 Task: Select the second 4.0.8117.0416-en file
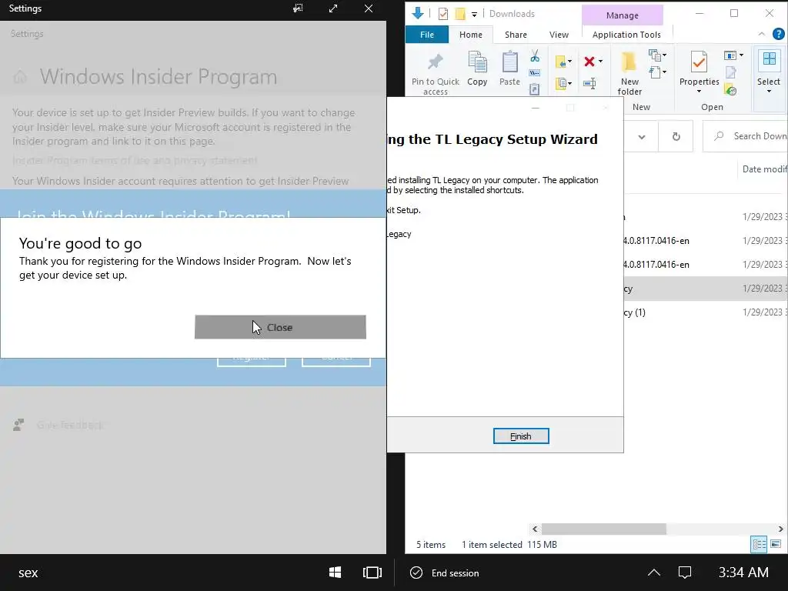(706, 265)
